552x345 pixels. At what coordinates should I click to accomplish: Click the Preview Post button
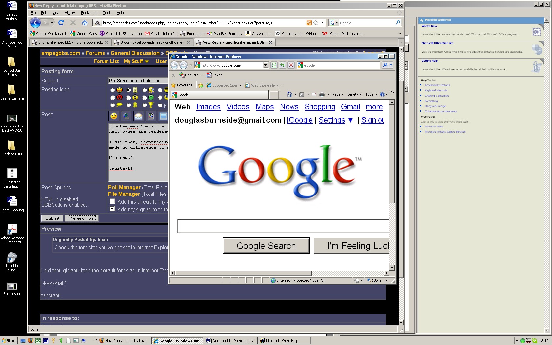coord(81,218)
